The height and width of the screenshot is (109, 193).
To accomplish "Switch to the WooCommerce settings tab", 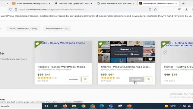I will point(31,3).
